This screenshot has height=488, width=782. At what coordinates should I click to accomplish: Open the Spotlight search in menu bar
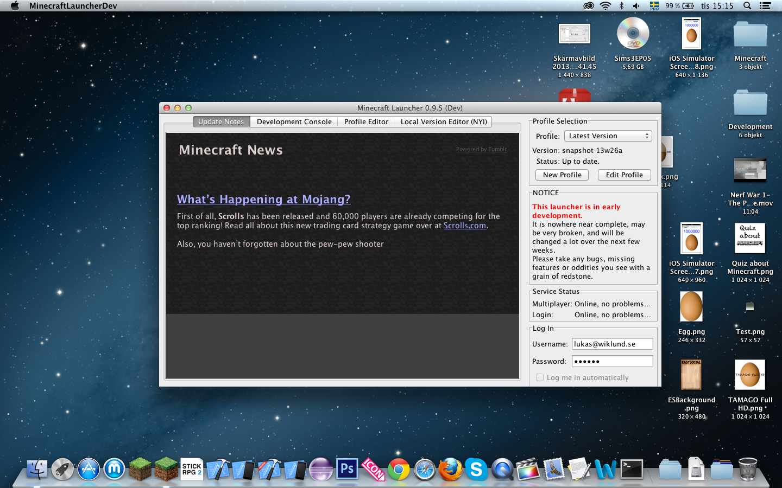747,6
